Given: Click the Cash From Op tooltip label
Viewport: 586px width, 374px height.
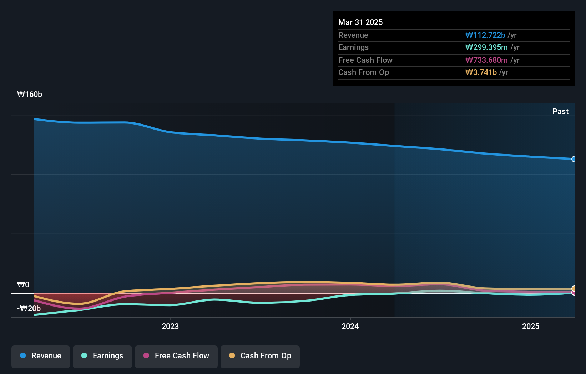Looking at the screenshot, I should (364, 72).
